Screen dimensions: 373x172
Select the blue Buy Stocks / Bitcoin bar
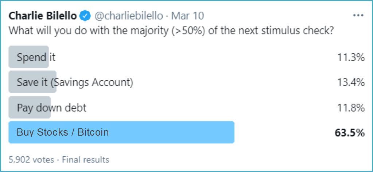click(x=121, y=132)
